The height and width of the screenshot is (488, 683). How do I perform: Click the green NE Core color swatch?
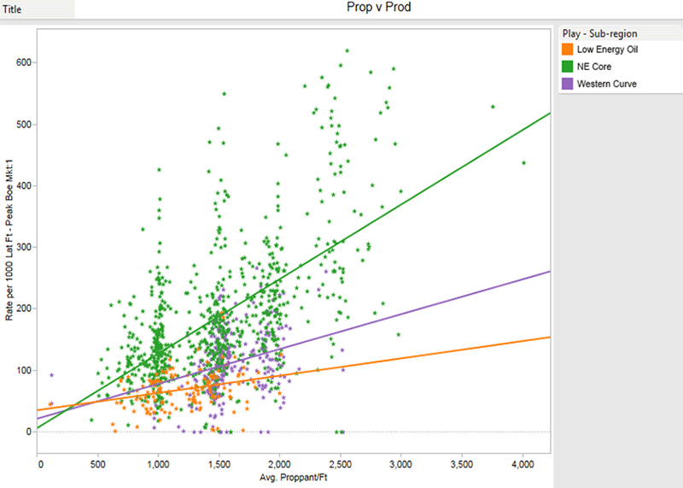pos(567,67)
